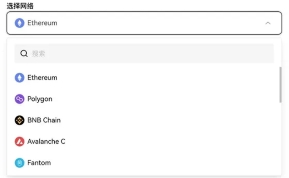The height and width of the screenshot is (178, 289).
Task: Select Ethereum from the network list
Action: [x=144, y=78]
